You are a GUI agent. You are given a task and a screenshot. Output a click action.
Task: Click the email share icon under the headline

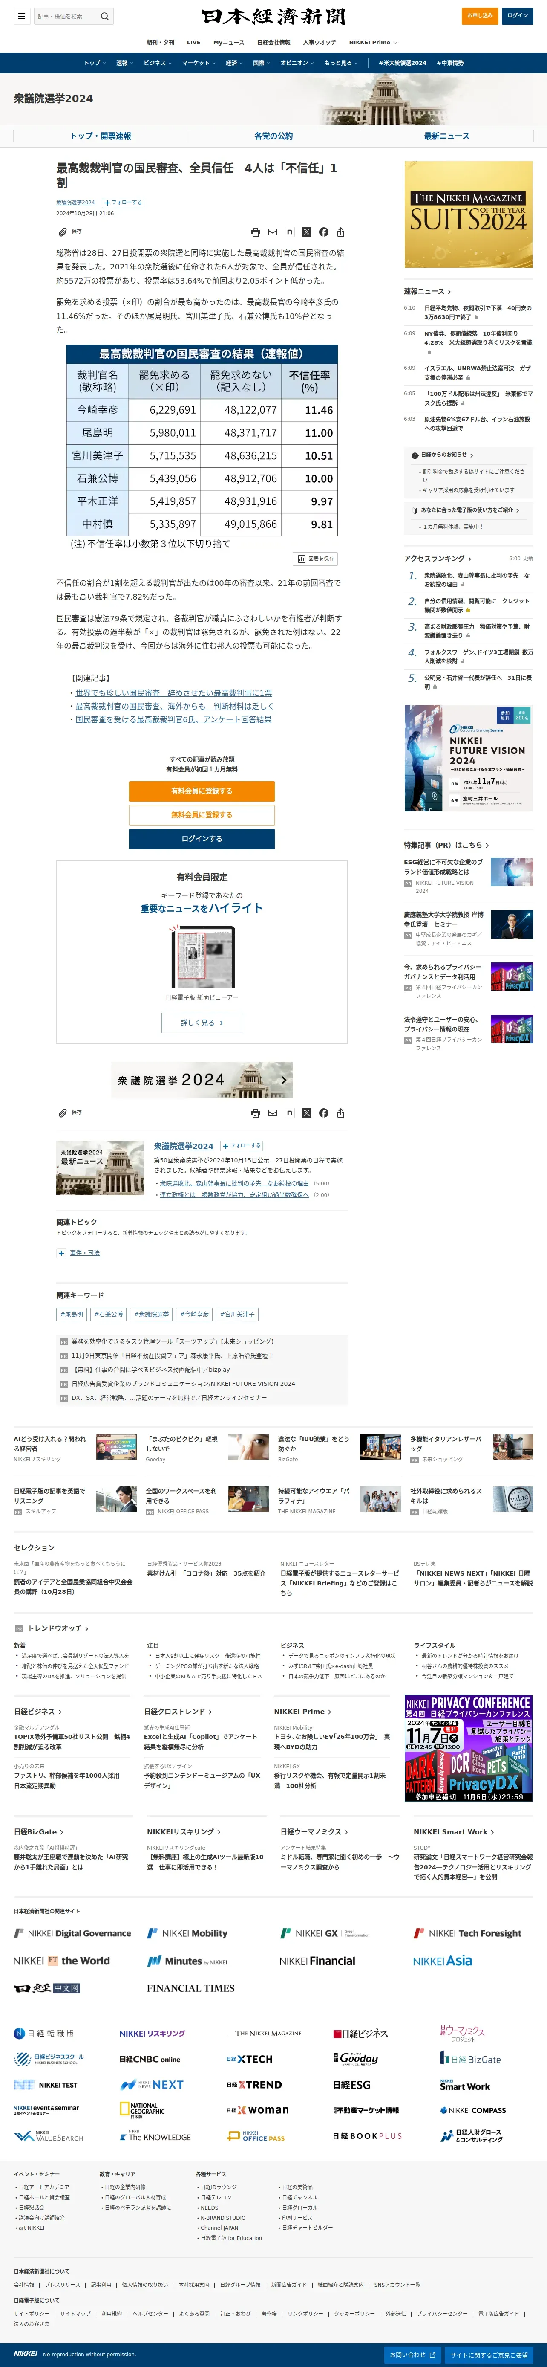pos(273,232)
